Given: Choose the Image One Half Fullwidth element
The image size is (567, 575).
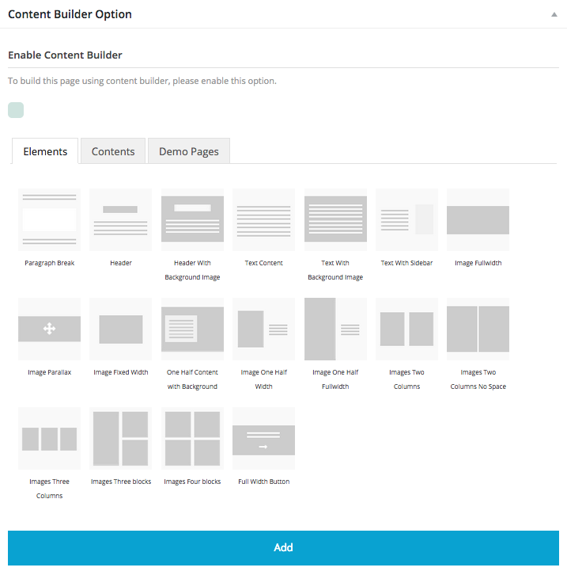Looking at the screenshot, I should (x=335, y=329).
